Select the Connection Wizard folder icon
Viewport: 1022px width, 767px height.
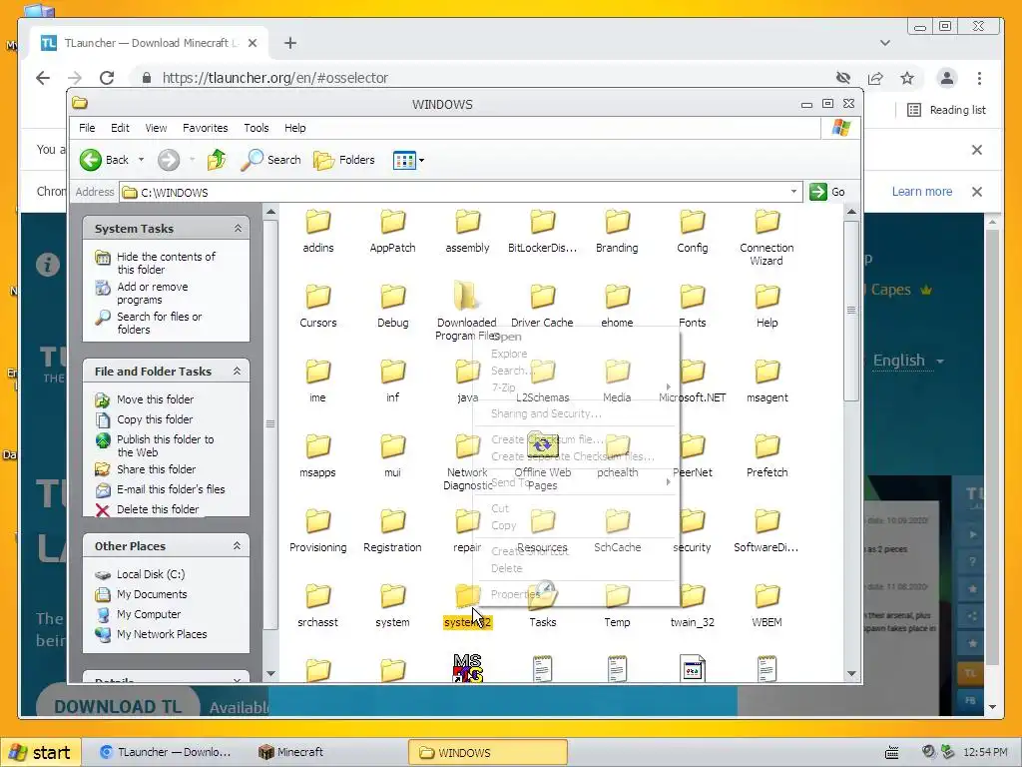click(x=767, y=222)
